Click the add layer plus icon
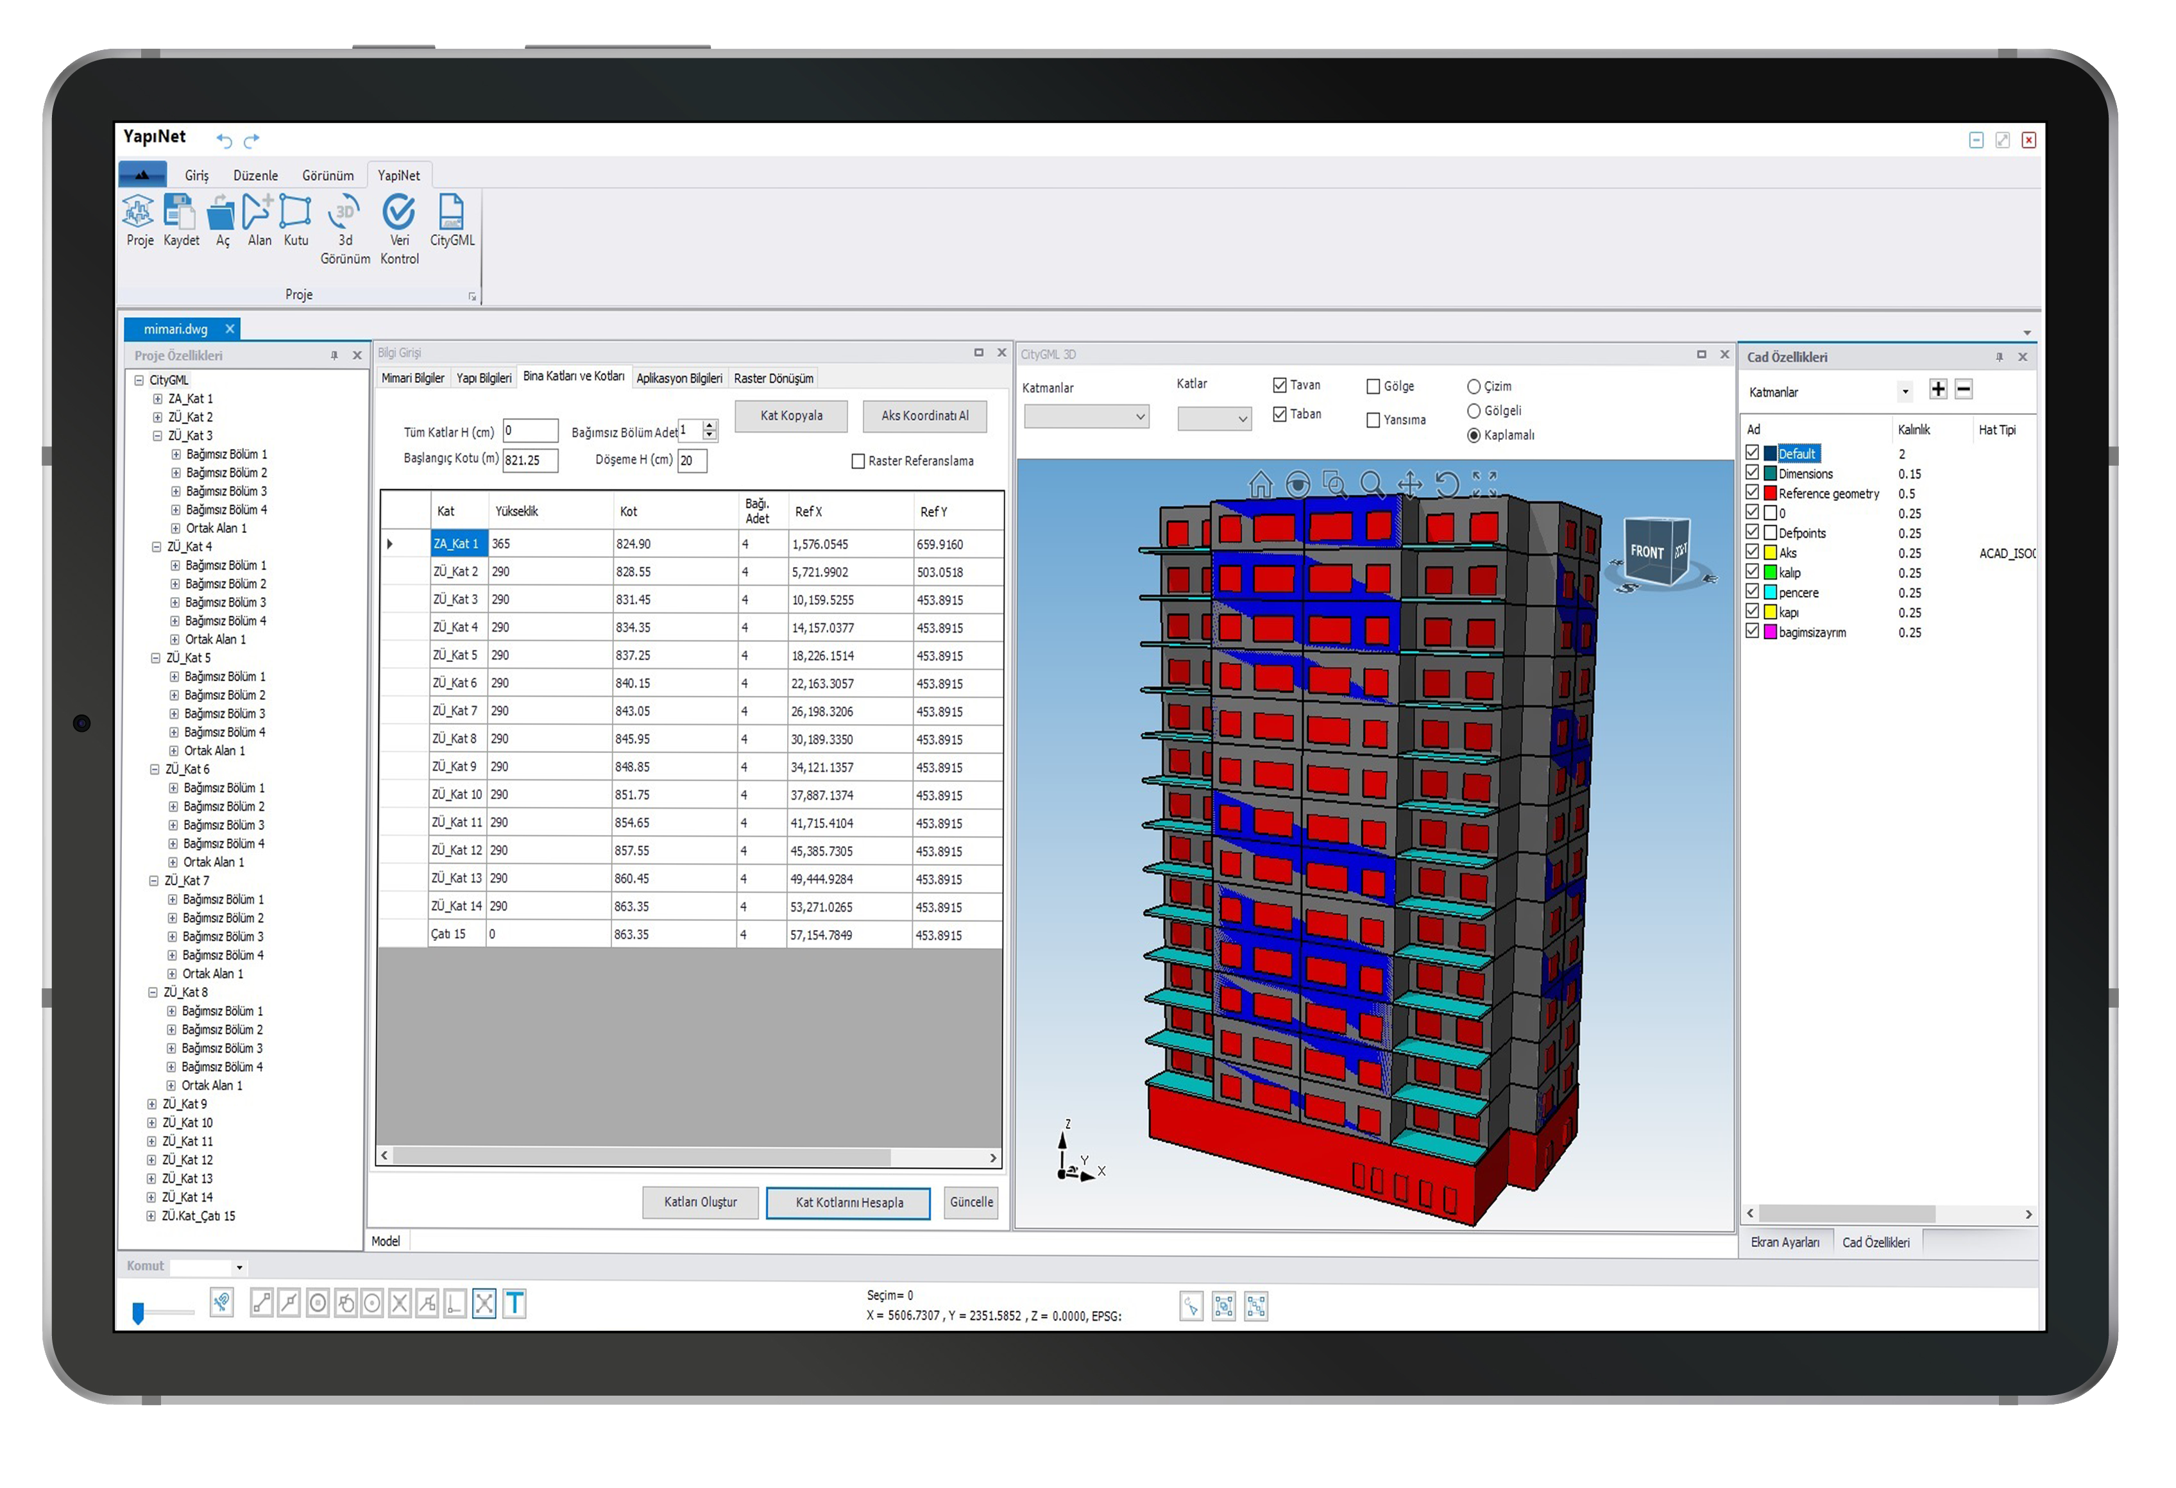 (1937, 390)
